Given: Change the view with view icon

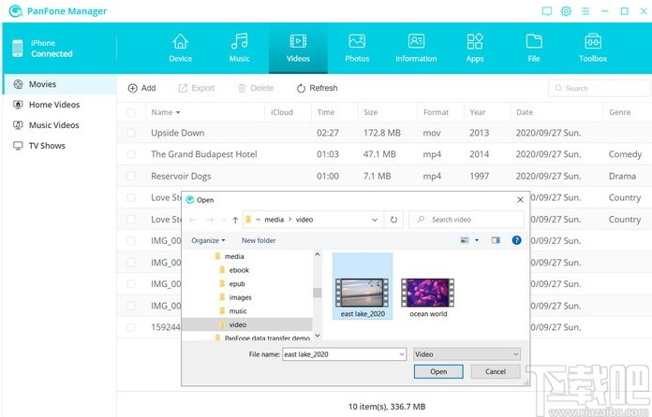Looking at the screenshot, I should [x=465, y=240].
